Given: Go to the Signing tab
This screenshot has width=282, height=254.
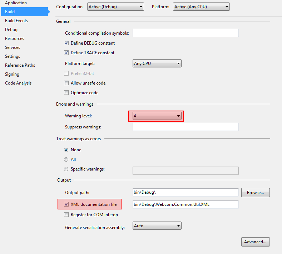Looking at the screenshot, I should point(12,74).
